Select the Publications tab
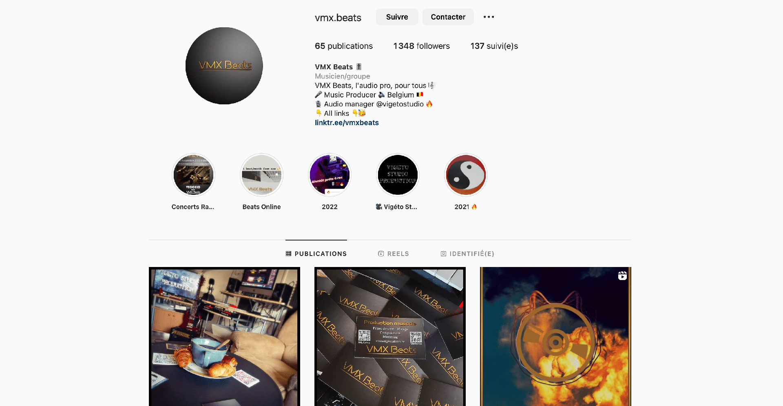 (316, 254)
